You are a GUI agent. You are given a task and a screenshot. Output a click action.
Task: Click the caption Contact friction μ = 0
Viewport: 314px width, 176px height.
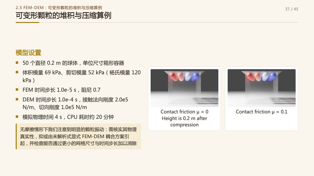point(184,112)
